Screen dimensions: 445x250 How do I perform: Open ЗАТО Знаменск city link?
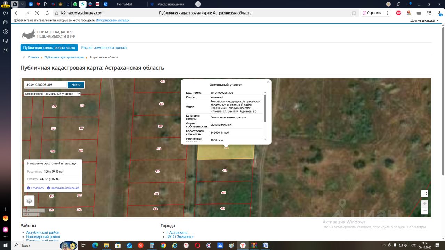[x=180, y=237]
